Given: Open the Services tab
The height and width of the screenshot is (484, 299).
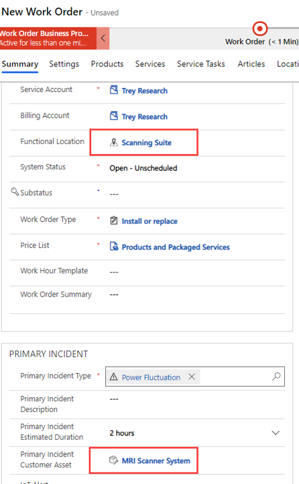Looking at the screenshot, I should pos(150,64).
